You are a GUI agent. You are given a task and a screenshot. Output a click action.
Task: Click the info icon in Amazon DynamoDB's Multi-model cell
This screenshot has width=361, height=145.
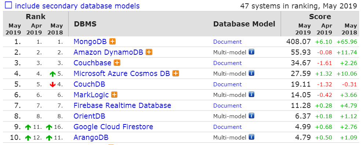[251, 52]
